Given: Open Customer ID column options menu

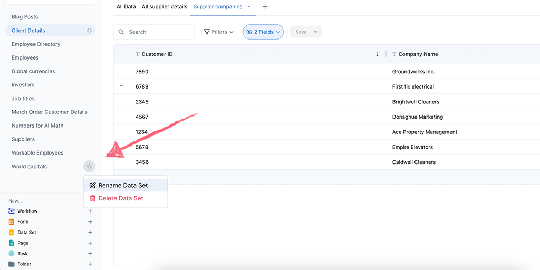Looking at the screenshot, I should click(377, 54).
